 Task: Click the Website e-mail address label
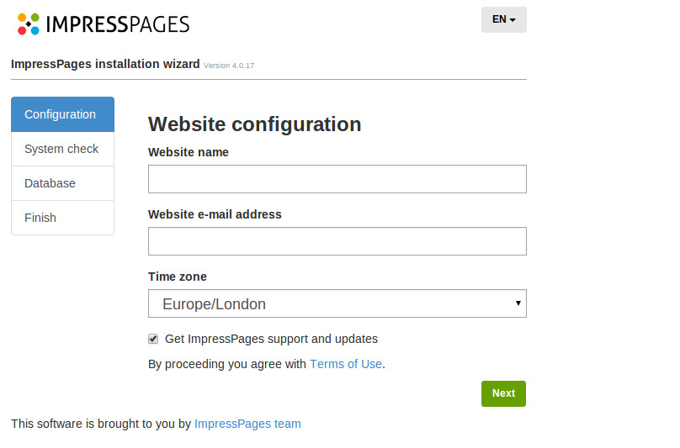pyautogui.click(x=215, y=214)
